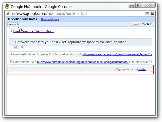
Task: Open DarkChrome note dropdown arrow
Action: (x=149, y=61)
